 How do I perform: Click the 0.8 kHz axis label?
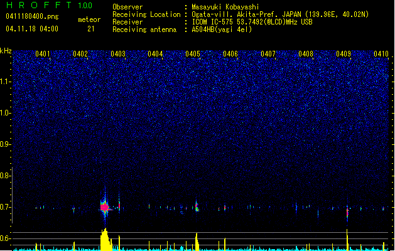click(6, 176)
